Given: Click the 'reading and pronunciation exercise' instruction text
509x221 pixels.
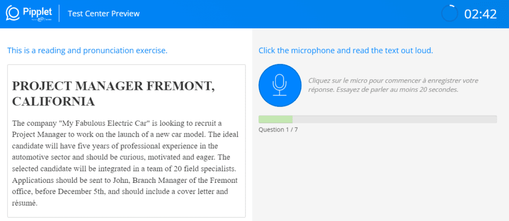Looking at the screenshot, I should click(87, 51).
